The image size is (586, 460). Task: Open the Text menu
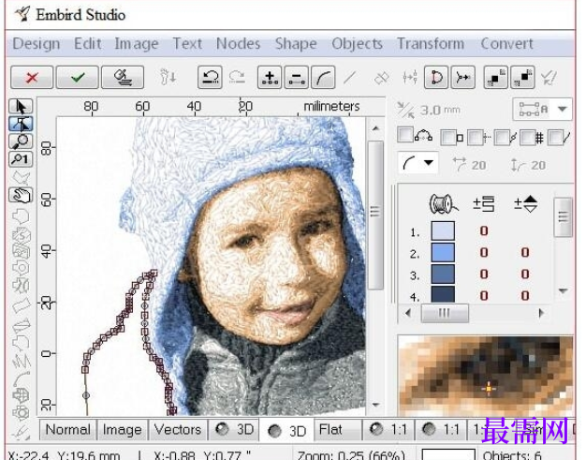(x=187, y=44)
